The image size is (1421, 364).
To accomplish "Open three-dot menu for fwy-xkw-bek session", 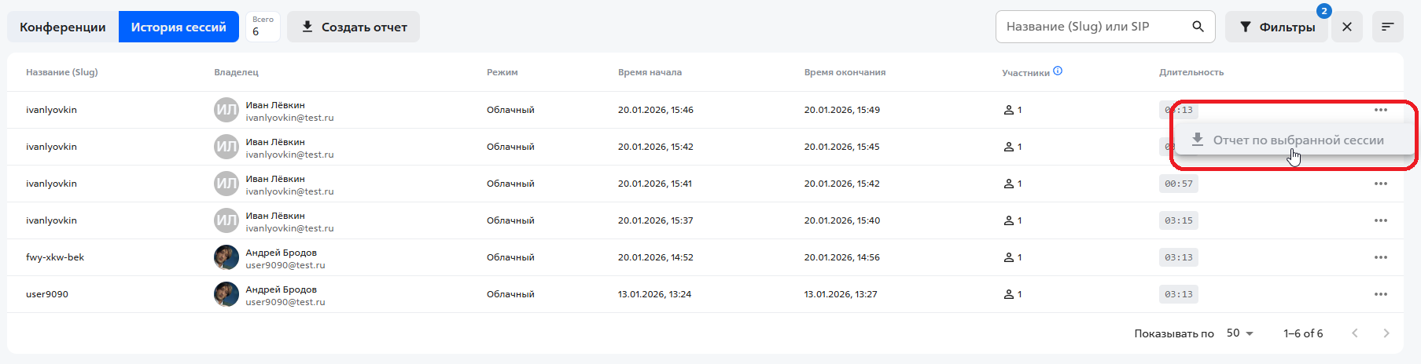I will [x=1381, y=257].
